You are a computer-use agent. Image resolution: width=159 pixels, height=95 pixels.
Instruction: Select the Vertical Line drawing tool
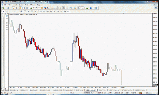[x=11, y=11]
